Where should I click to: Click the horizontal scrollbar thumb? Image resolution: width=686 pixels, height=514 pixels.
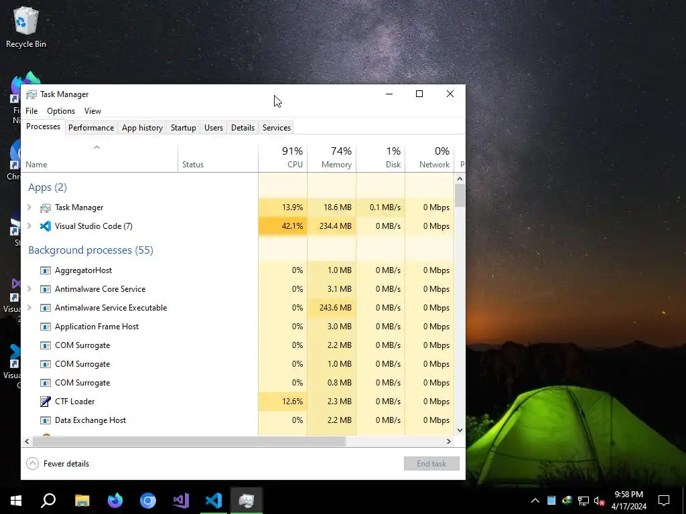189,442
